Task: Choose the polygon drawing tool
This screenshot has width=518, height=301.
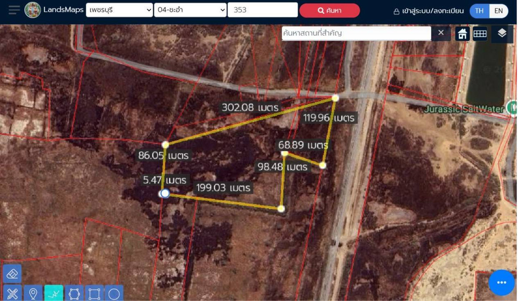Action: (x=74, y=294)
